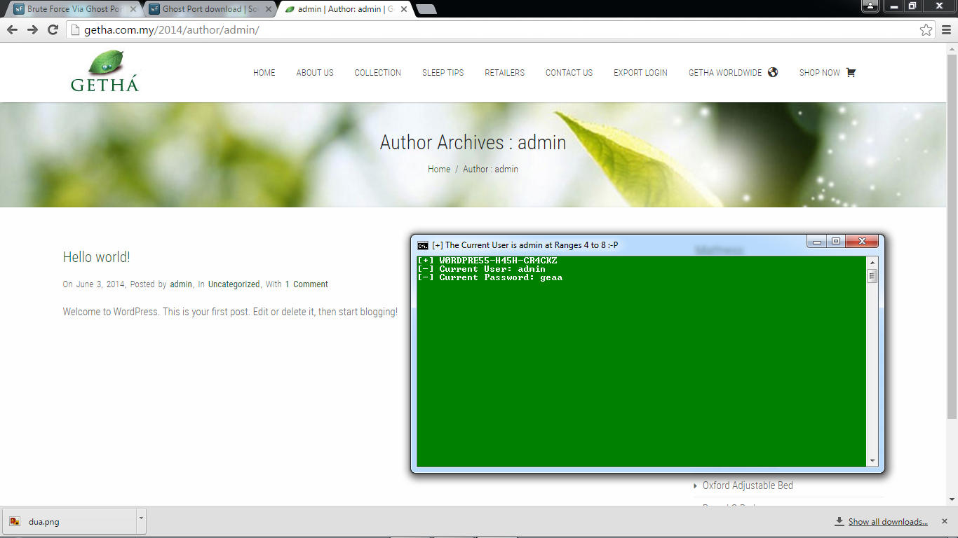Click the shopping cart icon beside Shop Now
Screen dimensions: 958x538
[x=851, y=72]
